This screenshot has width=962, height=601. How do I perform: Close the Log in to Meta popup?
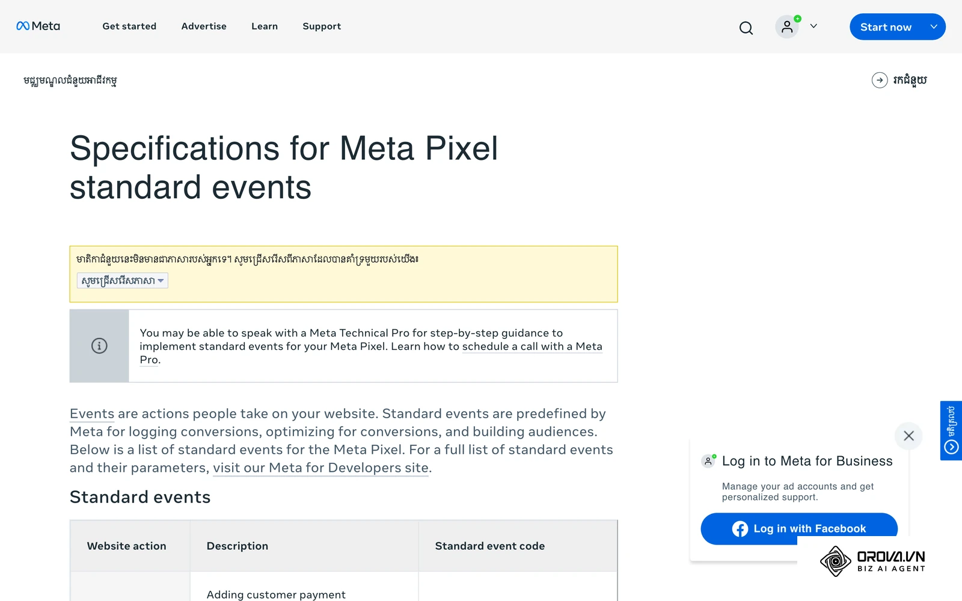coord(908,436)
